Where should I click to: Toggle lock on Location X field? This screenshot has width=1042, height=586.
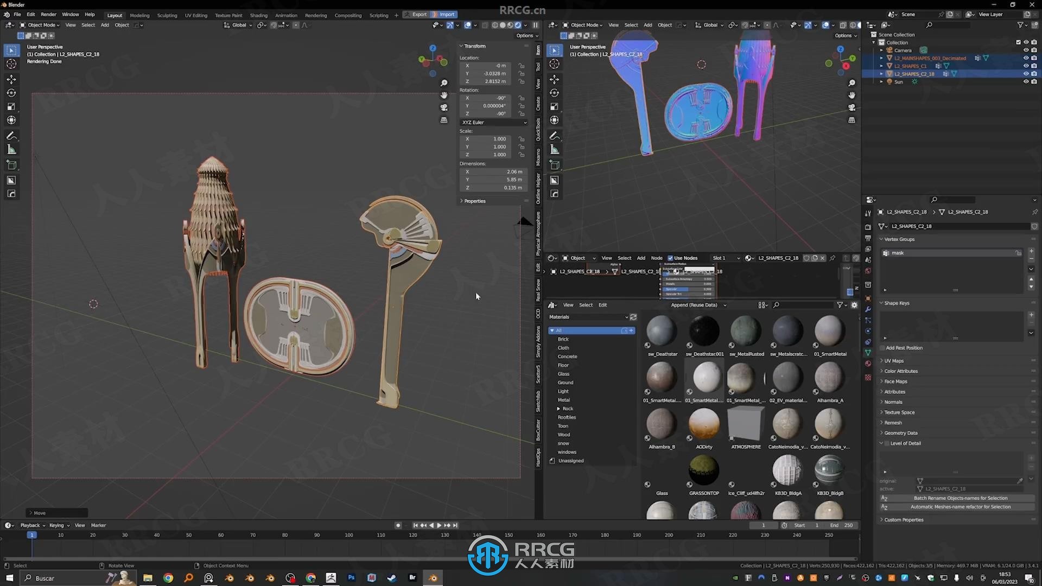coord(522,66)
